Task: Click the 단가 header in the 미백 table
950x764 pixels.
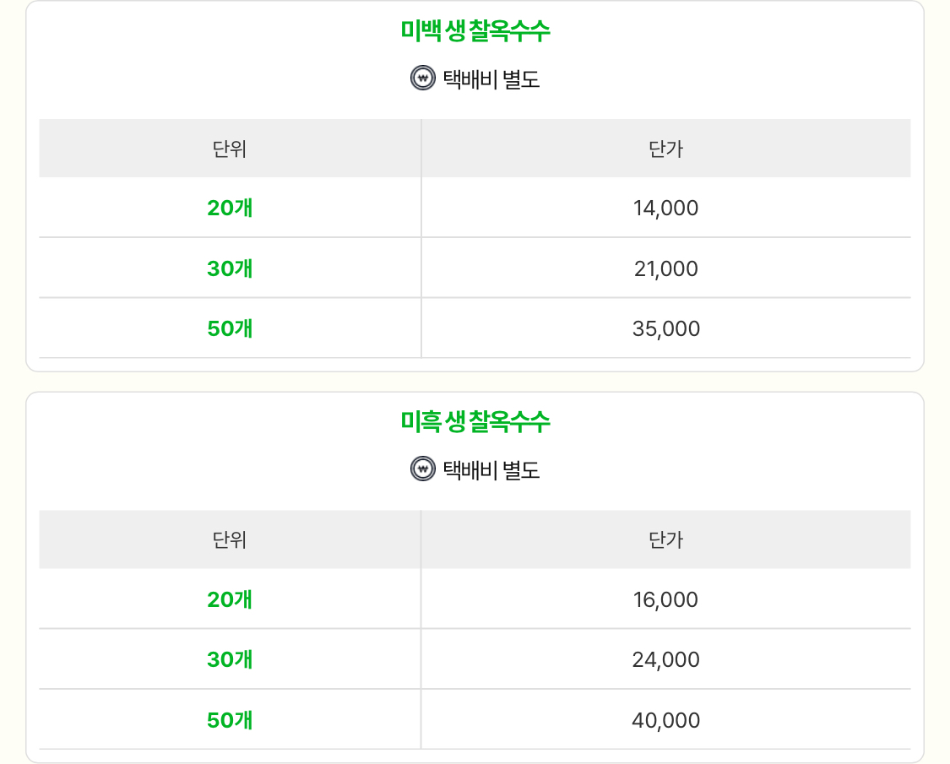Action: (x=666, y=149)
